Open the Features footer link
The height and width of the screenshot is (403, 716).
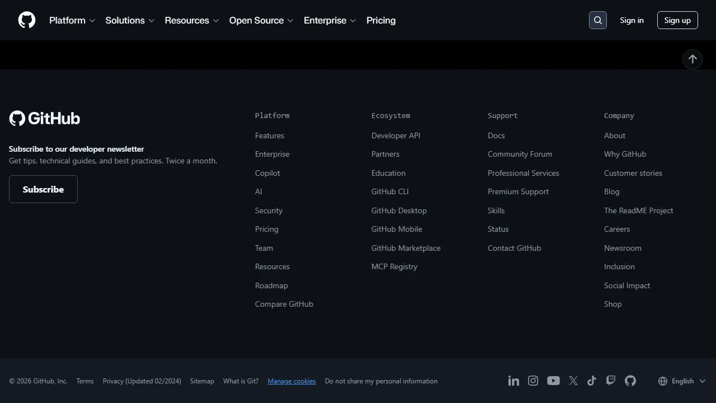coord(270,135)
